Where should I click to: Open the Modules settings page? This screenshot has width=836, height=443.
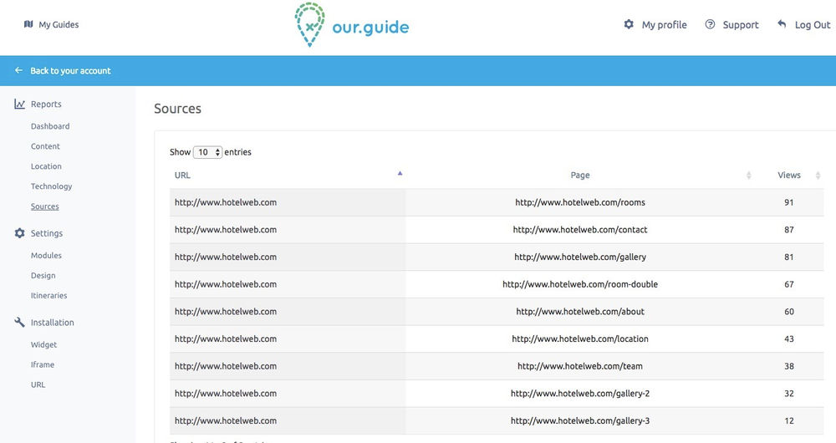[x=46, y=255]
